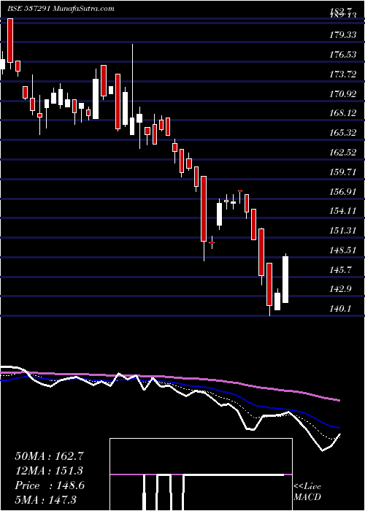
Task: Click the 5MA : 147.3 readout
Action: point(45,499)
